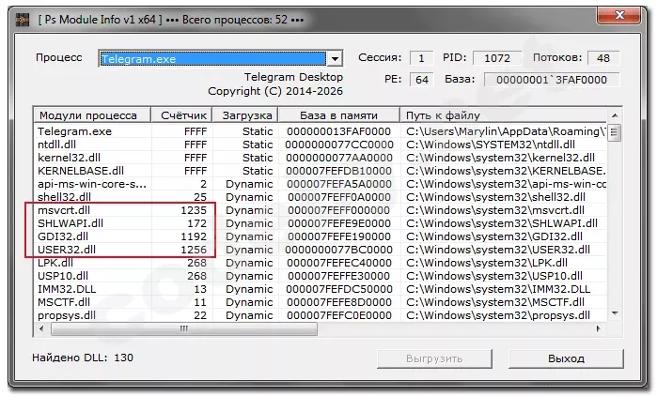Click the vertical scrollbar up arrow
This screenshot has height=396, width=657.
tap(615, 115)
